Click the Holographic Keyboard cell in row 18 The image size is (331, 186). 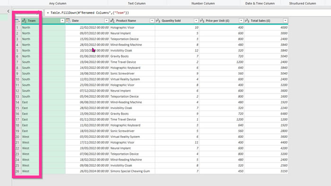[x=132, y=125]
